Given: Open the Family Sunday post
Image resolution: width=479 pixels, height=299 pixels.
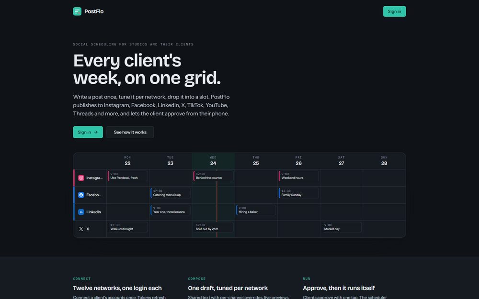Looking at the screenshot, I should pyautogui.click(x=299, y=193).
